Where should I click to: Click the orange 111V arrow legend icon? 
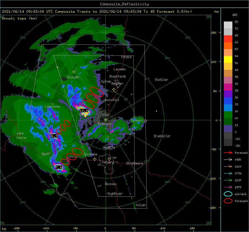pos(228,166)
